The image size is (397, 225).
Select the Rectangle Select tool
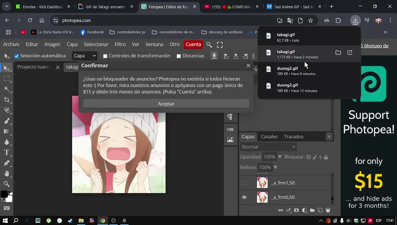7,78
